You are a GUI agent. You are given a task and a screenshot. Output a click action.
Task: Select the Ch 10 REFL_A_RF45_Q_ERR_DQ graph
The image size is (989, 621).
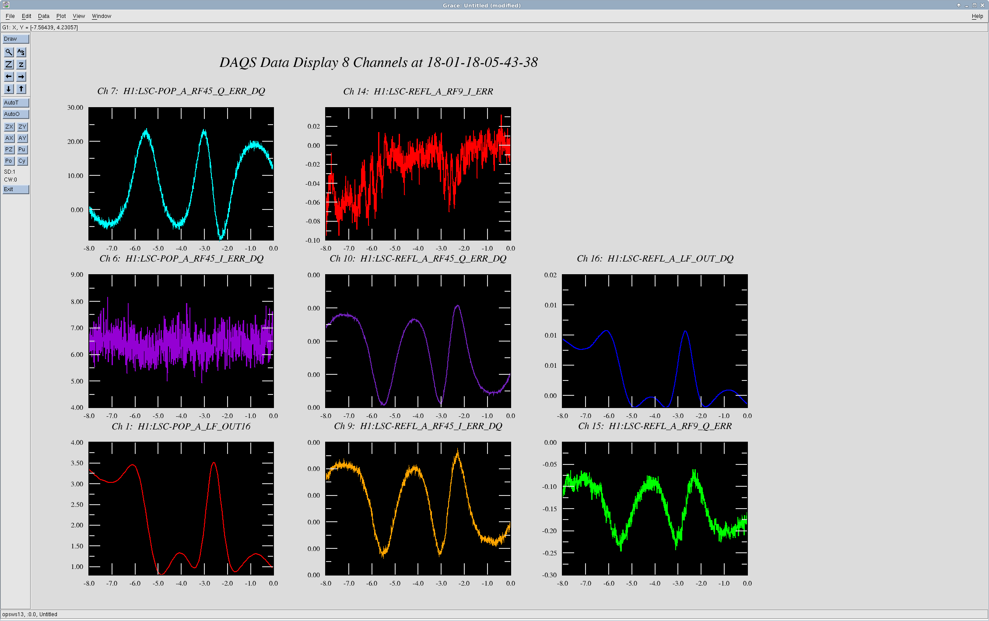pos(418,341)
